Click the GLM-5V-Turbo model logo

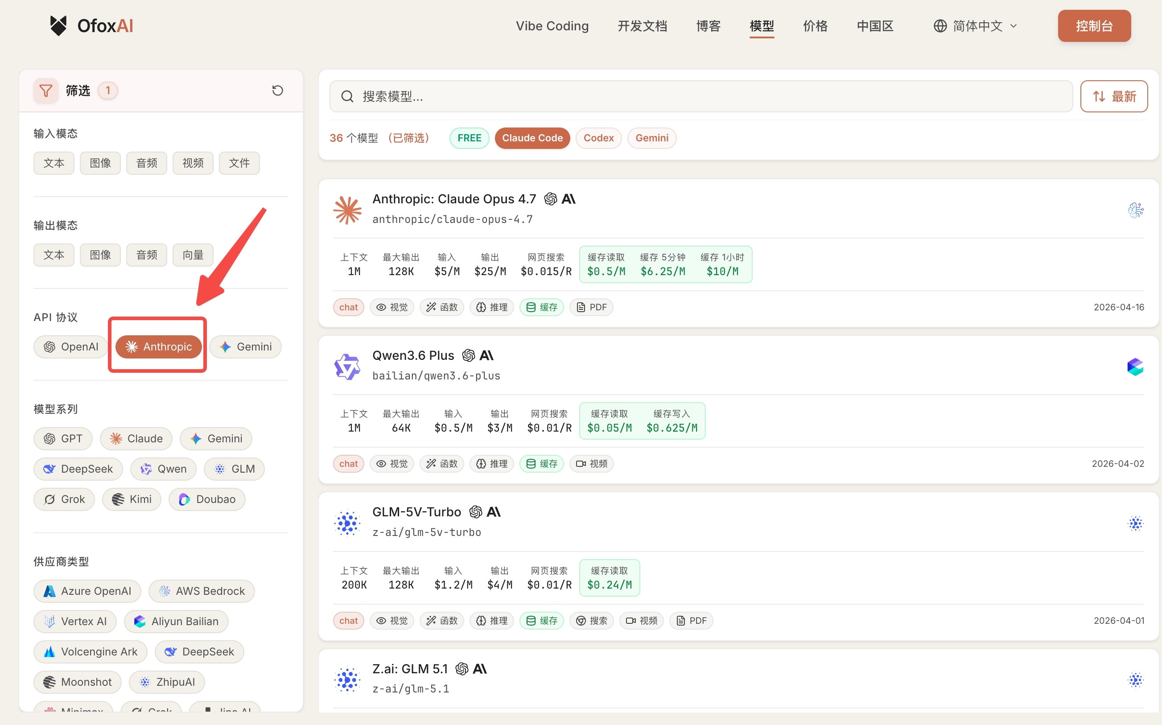[347, 523]
